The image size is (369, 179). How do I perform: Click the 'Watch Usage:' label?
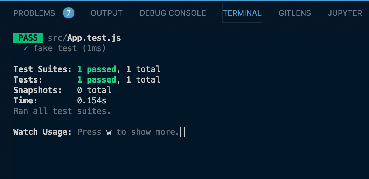pyautogui.click(x=42, y=132)
